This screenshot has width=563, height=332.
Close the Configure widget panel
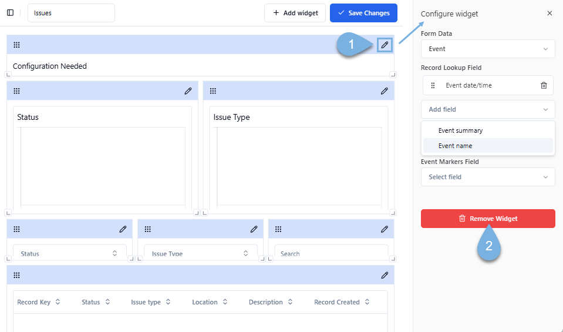pyautogui.click(x=549, y=14)
